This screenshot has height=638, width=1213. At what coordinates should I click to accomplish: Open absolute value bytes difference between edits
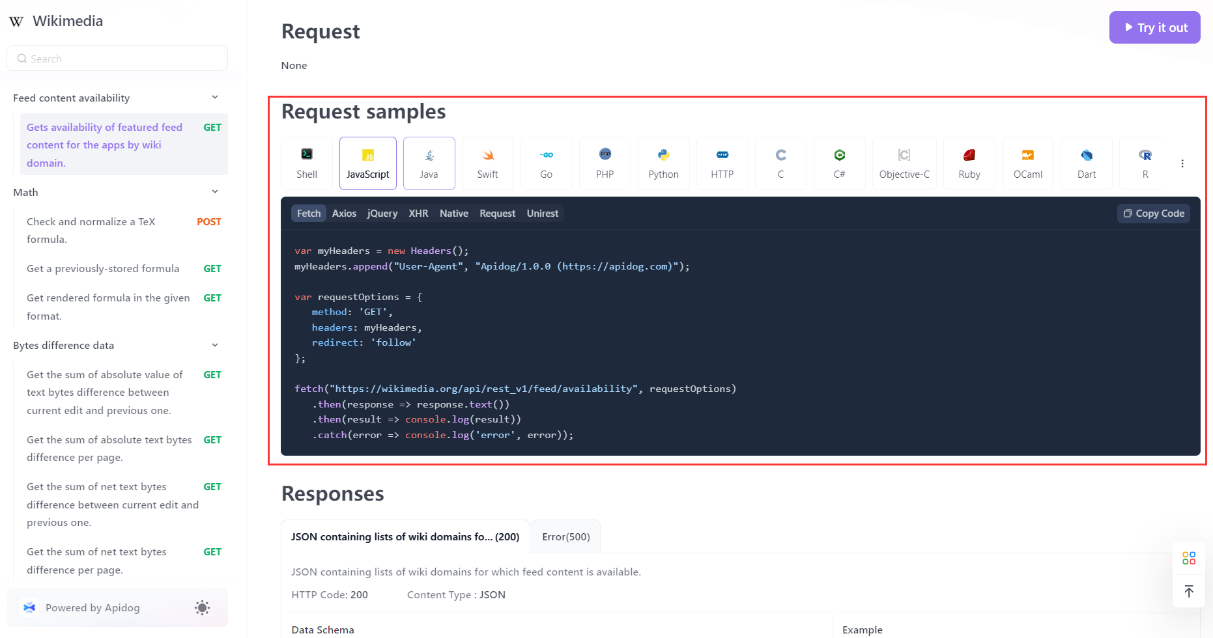click(124, 393)
